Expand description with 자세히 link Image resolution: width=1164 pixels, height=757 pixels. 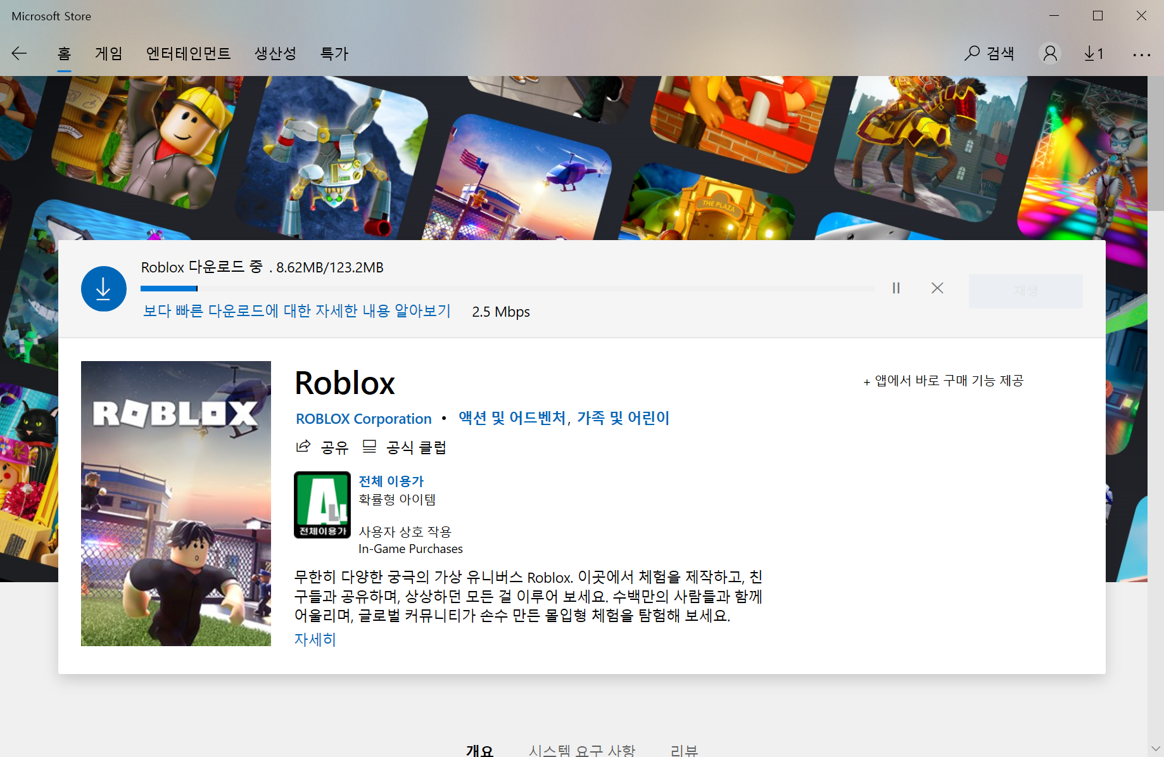click(315, 639)
